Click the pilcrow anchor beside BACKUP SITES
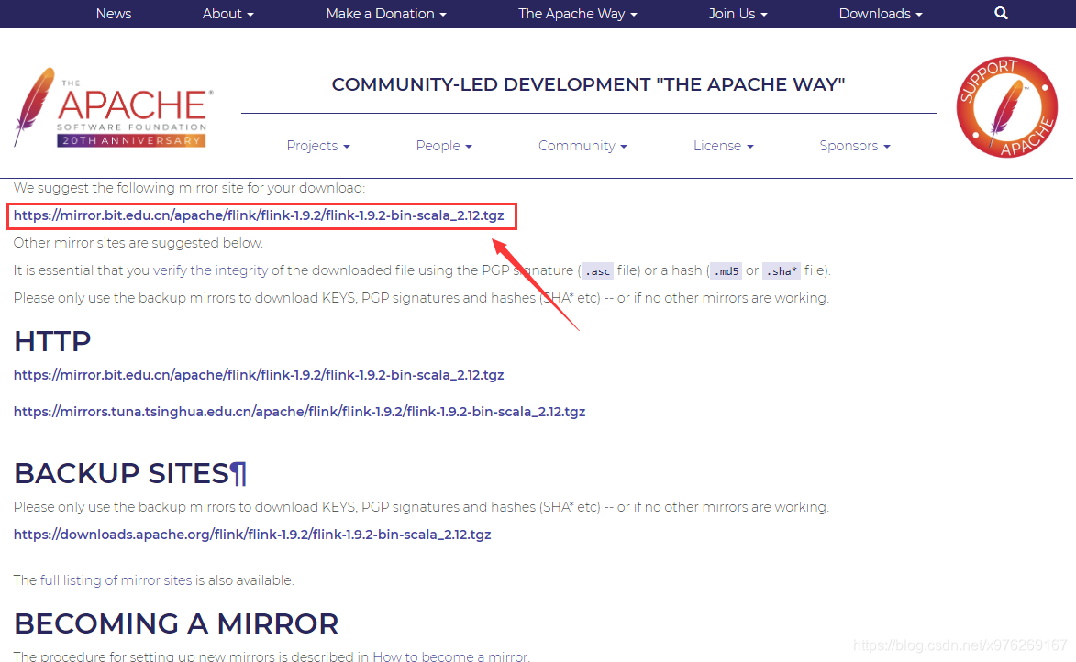Viewport: 1076px width, 662px height. [x=238, y=473]
